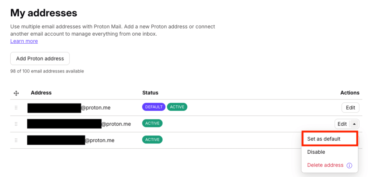Click drag handle of the second address row
Viewport: 374px width, 177px height.
pos(16,124)
